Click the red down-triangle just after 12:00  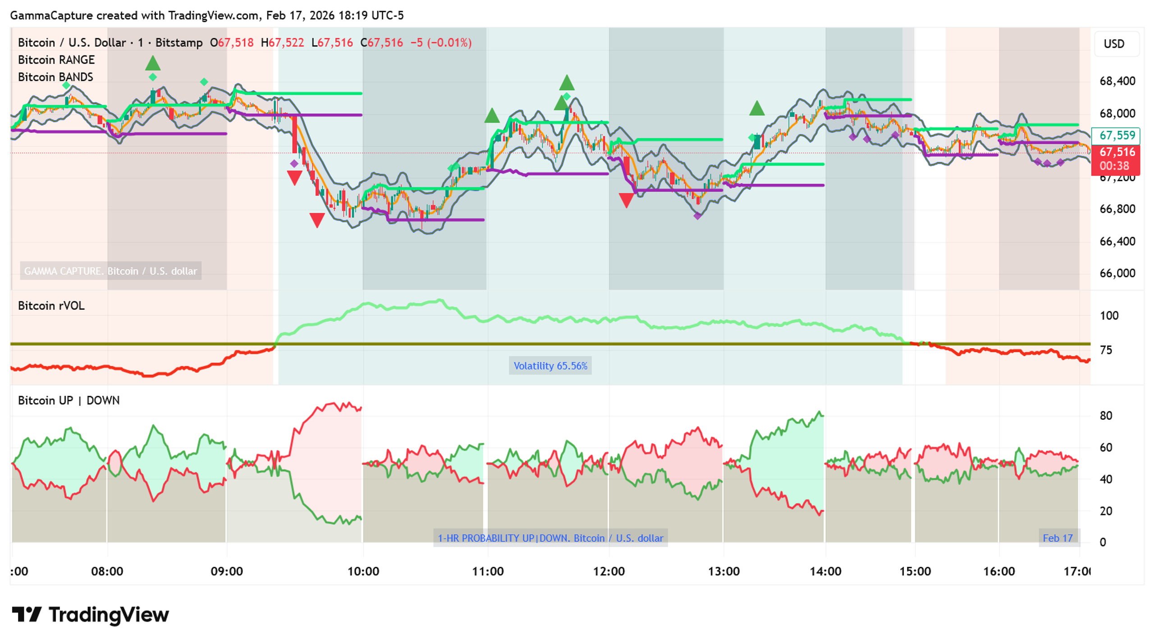[x=626, y=200]
